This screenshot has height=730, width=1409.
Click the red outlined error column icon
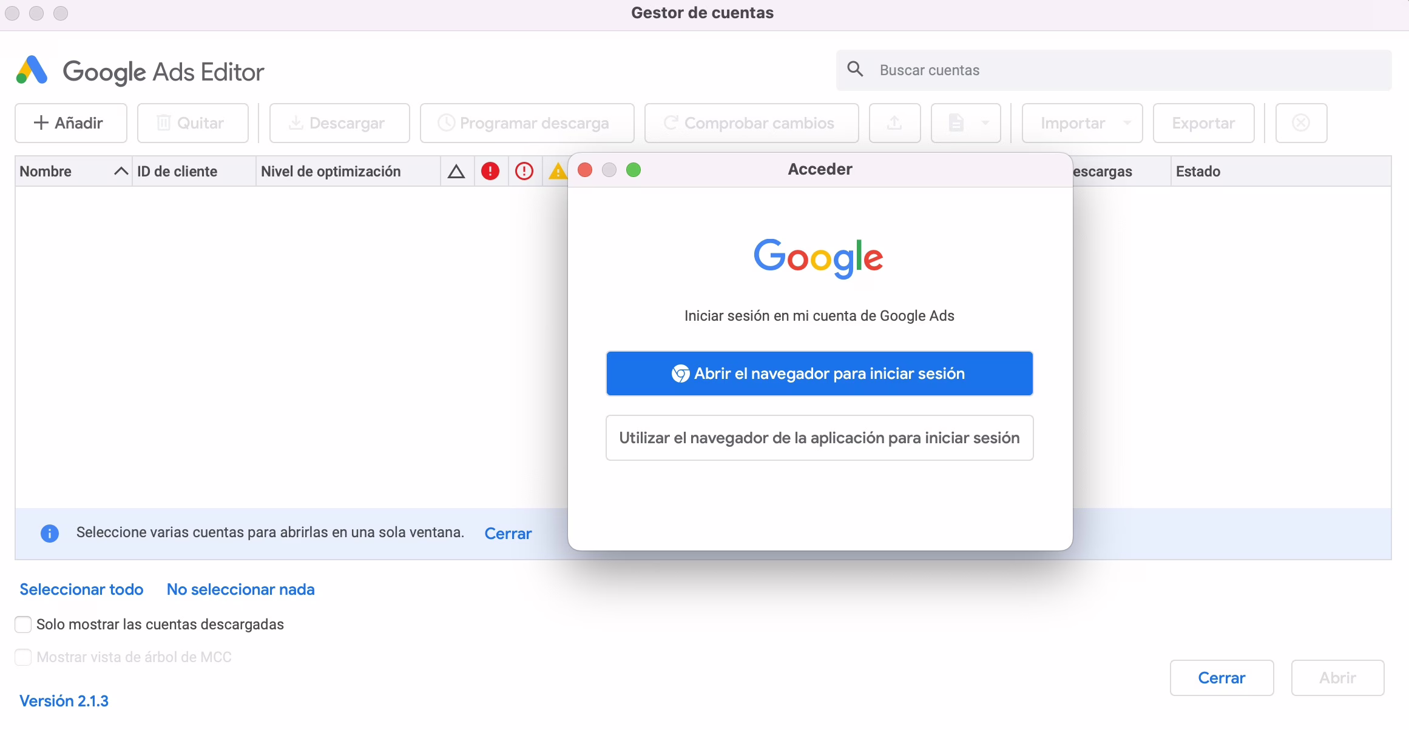[x=524, y=172]
